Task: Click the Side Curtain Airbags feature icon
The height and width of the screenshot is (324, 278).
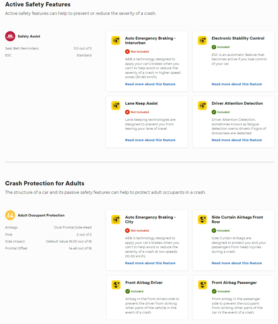Action: (x=202, y=219)
